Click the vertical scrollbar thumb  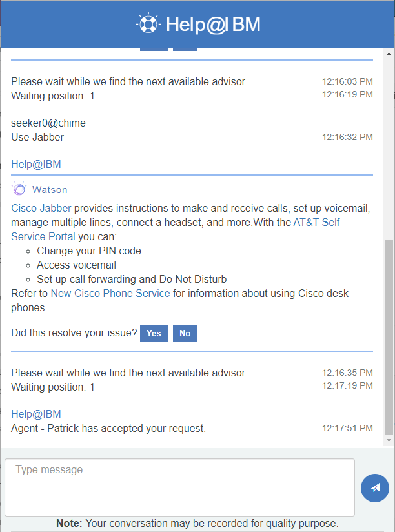(x=389, y=337)
